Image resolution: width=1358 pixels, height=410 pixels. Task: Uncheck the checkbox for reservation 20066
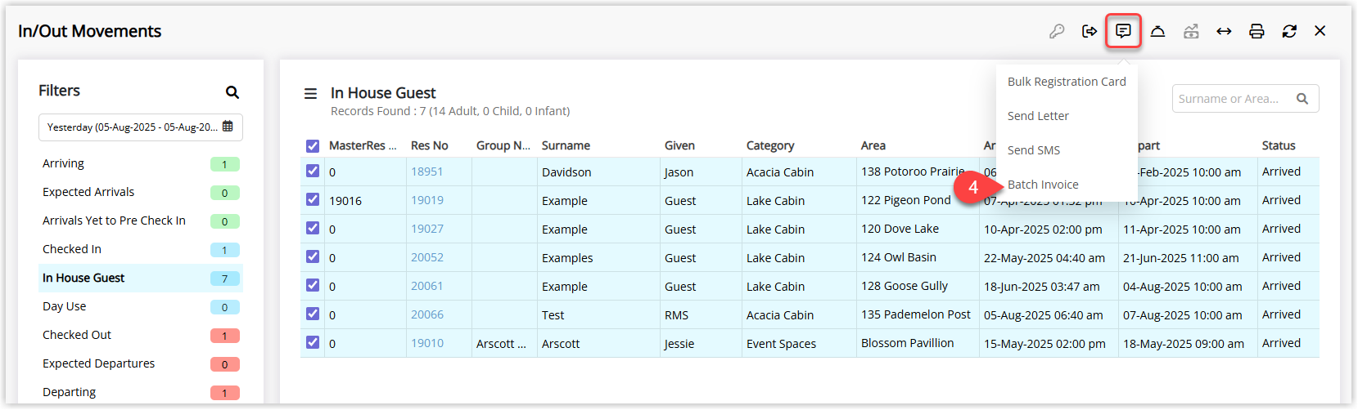(313, 314)
